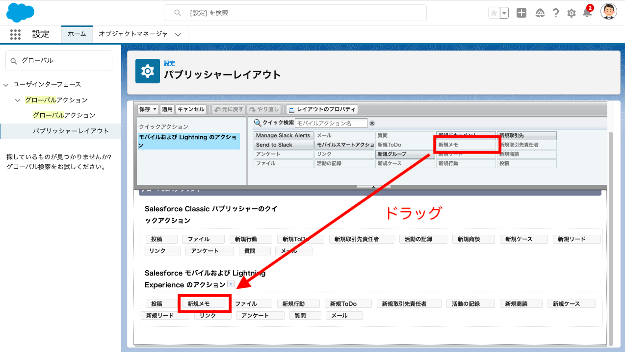Focus the [設定] を検索 global search field
The image size is (625, 352).
click(x=295, y=13)
